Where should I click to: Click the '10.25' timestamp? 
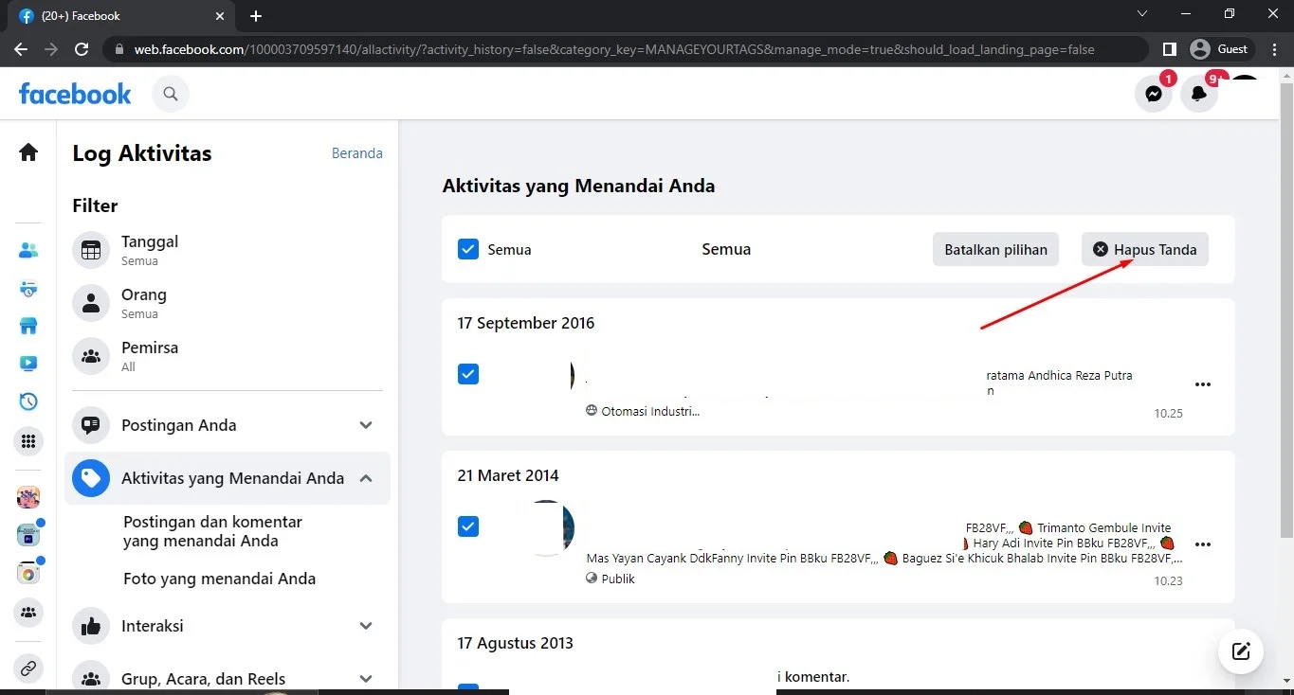(x=1168, y=414)
